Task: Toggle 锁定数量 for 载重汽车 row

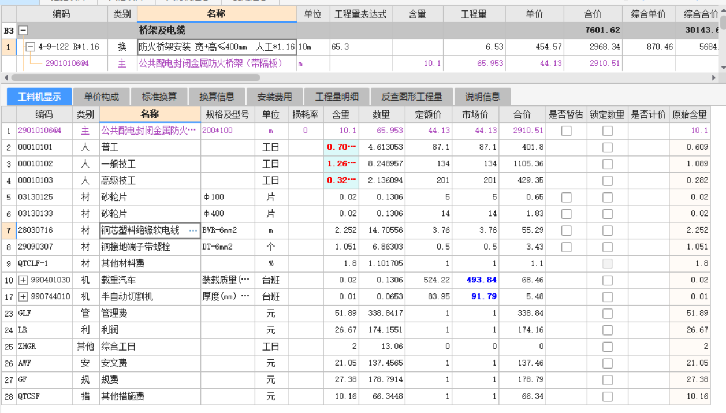Action: click(x=608, y=280)
